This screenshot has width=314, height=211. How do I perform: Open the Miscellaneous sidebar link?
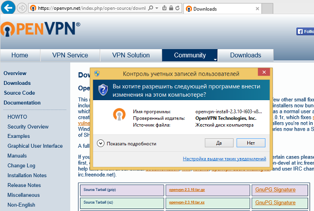pos(24,195)
